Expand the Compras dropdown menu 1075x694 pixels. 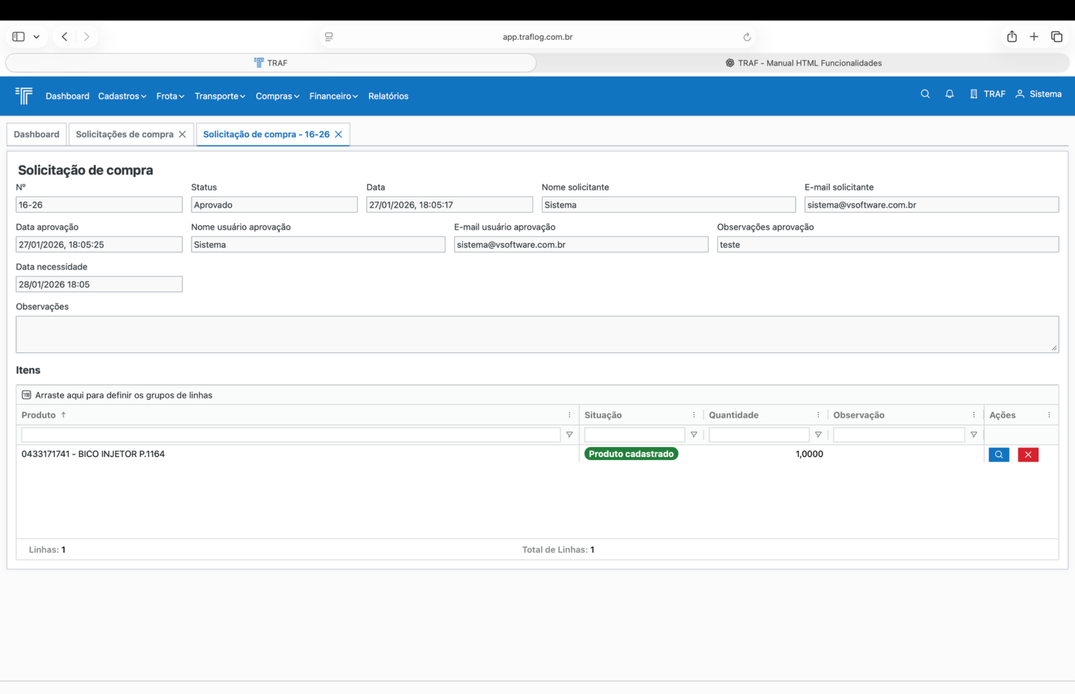click(277, 96)
